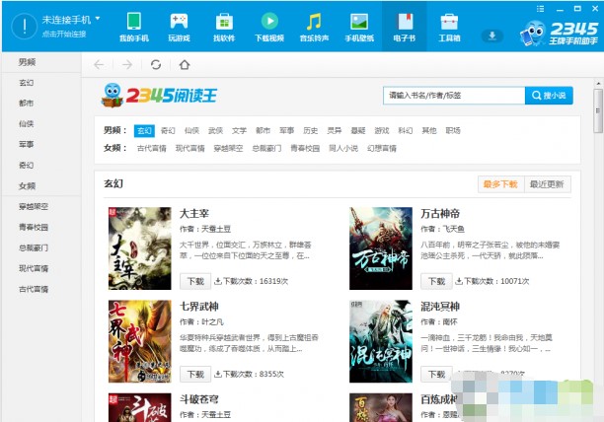604x422 pixels.
Task: Select 总裁豪门 in 女频 filter row
Action: (x=266, y=148)
